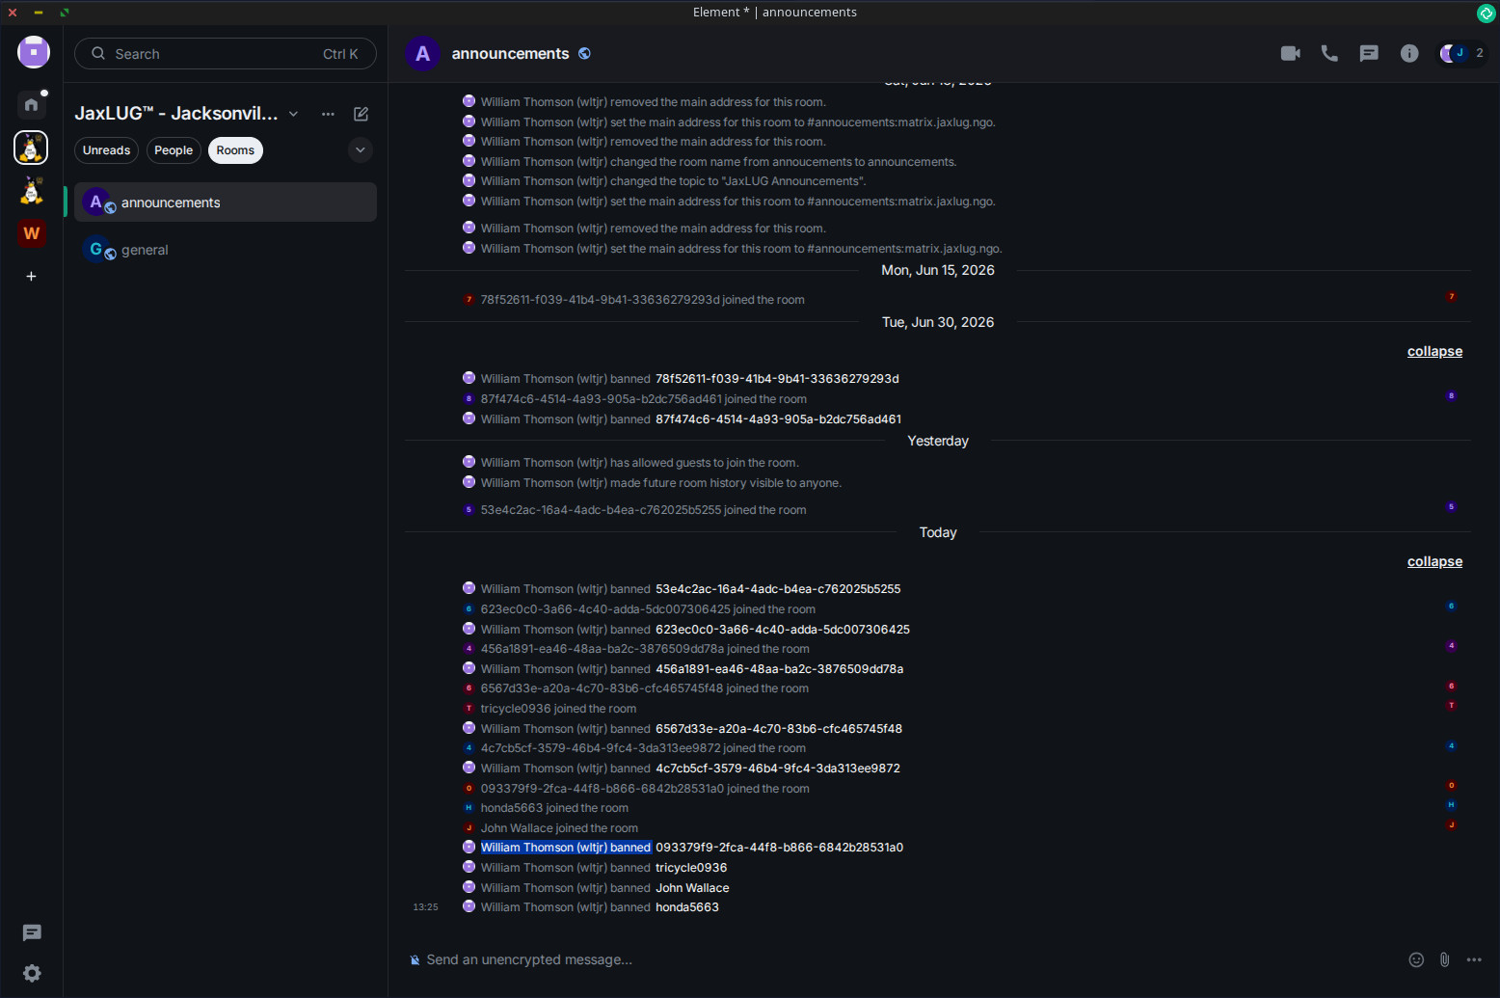Screen dimensions: 1500x998
Task: Click banned ID 78f52611-f039-41b4-9b41-33636279293d
Action: (777, 379)
